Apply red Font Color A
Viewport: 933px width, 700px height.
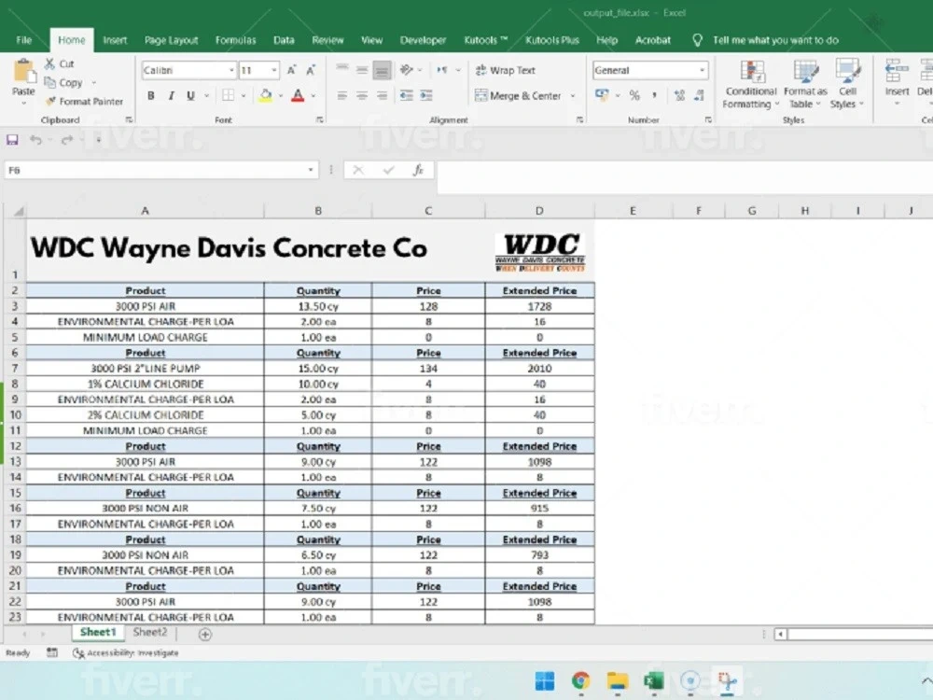point(299,95)
